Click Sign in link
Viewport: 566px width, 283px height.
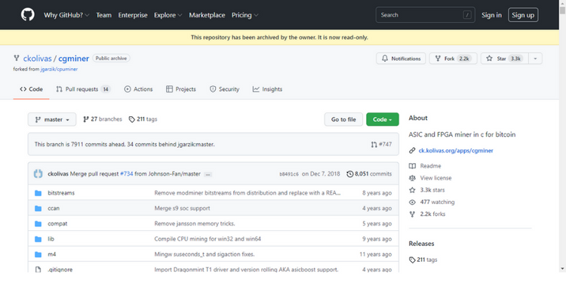pos(491,15)
